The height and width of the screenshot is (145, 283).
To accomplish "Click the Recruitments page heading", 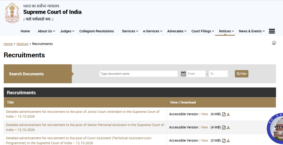I will pos(24,55).
